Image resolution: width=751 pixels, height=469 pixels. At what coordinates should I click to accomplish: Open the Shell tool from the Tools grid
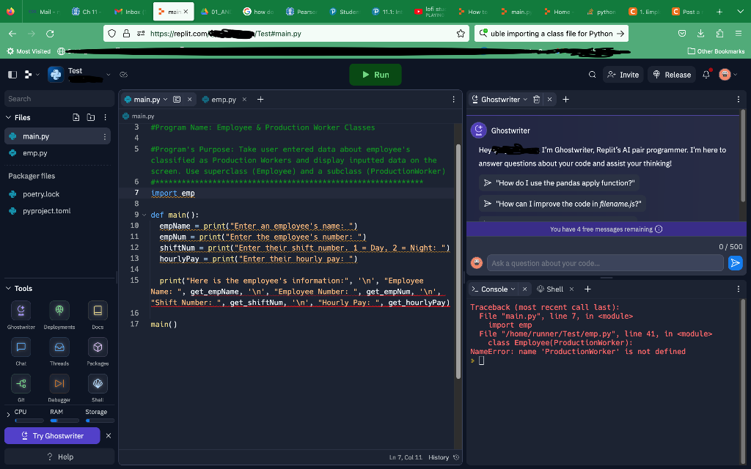pyautogui.click(x=98, y=383)
